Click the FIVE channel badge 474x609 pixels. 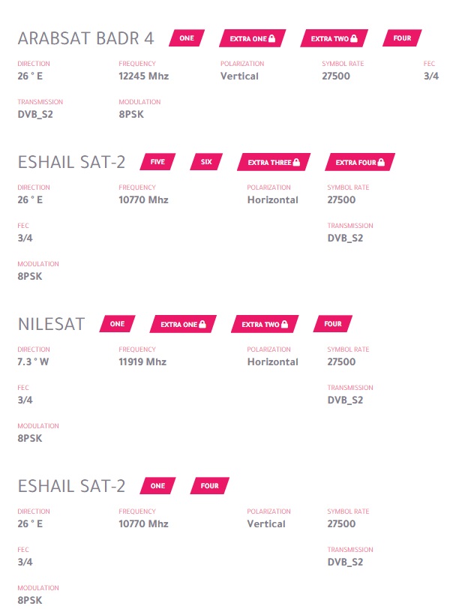157,162
